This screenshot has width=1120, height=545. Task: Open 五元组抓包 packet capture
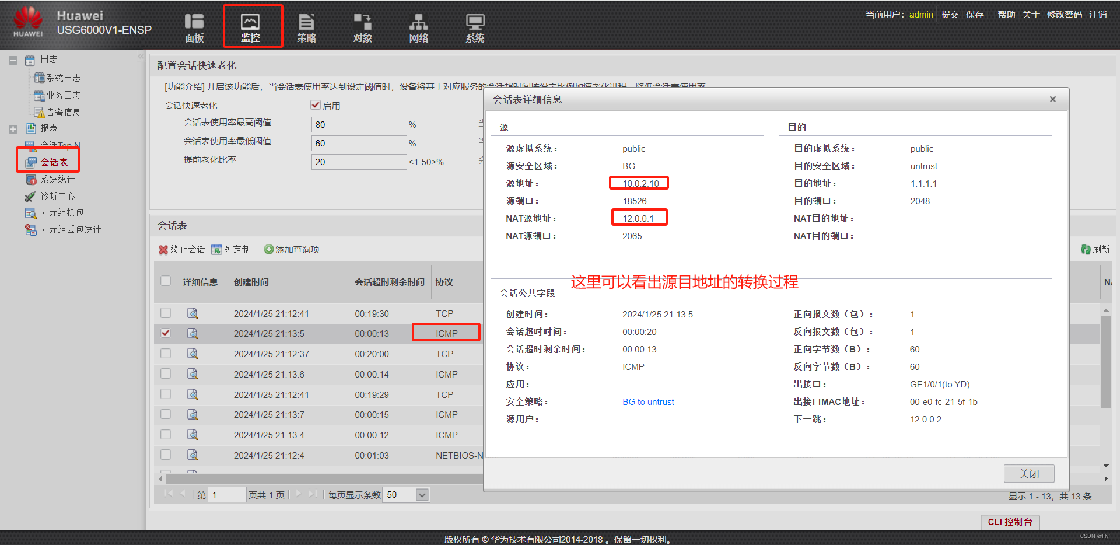coord(62,213)
